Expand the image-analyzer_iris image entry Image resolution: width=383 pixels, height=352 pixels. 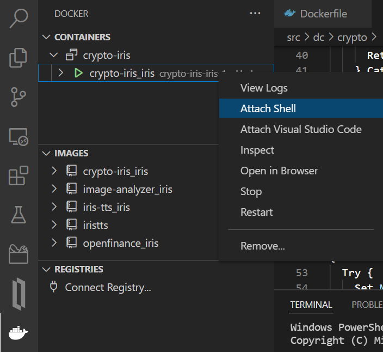click(54, 189)
